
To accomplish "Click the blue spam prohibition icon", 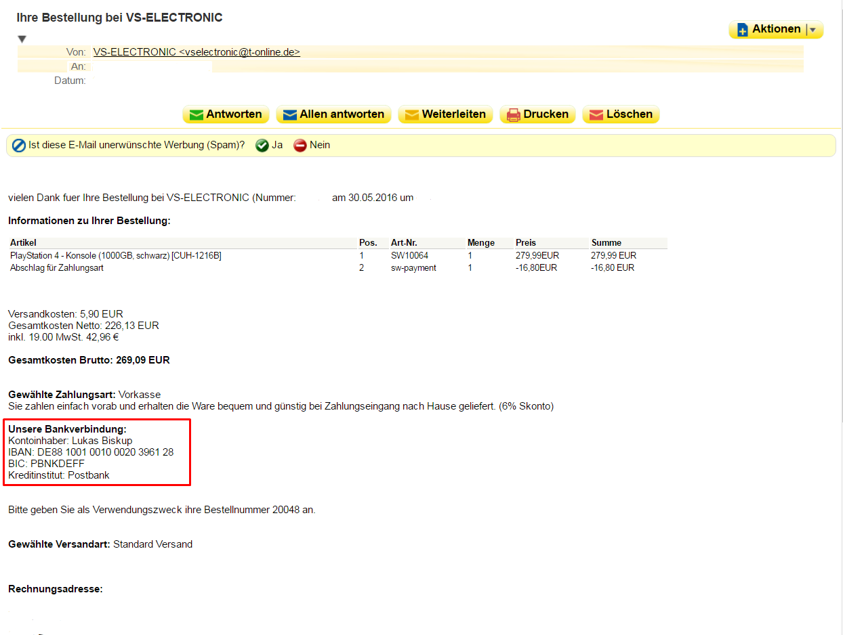I will pyautogui.click(x=19, y=146).
